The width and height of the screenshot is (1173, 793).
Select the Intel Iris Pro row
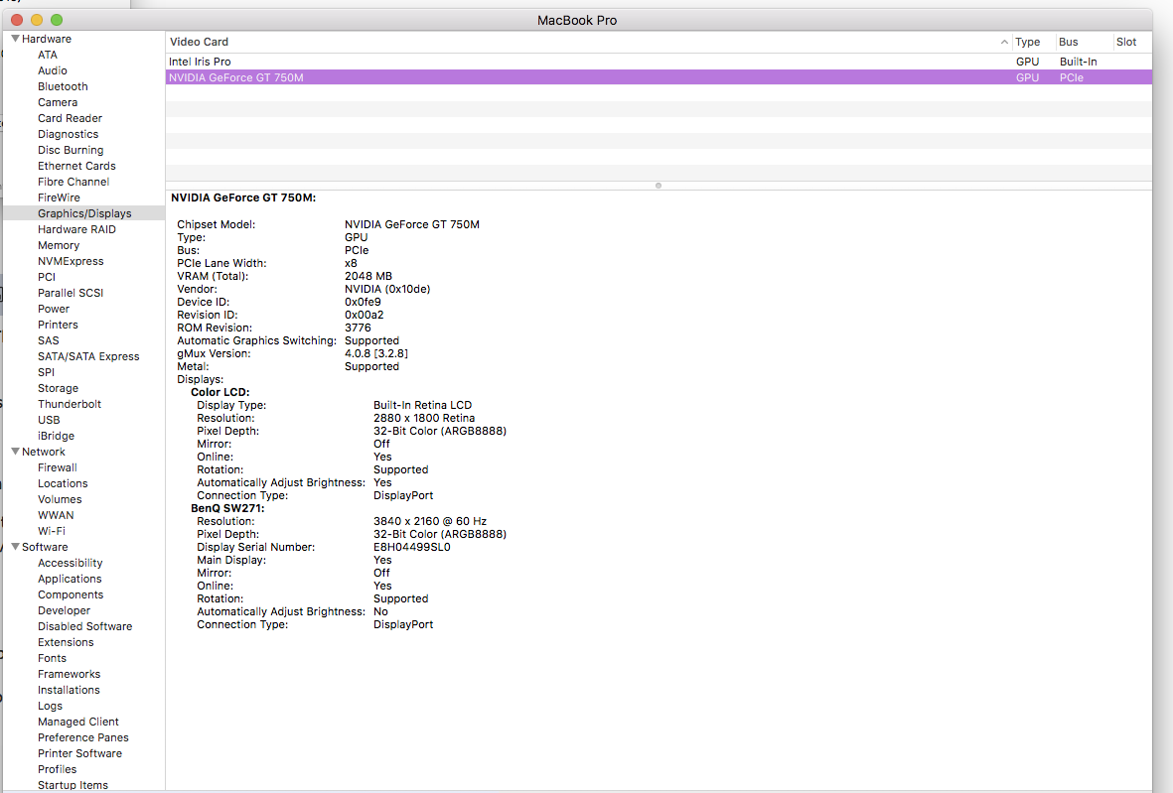(659, 62)
